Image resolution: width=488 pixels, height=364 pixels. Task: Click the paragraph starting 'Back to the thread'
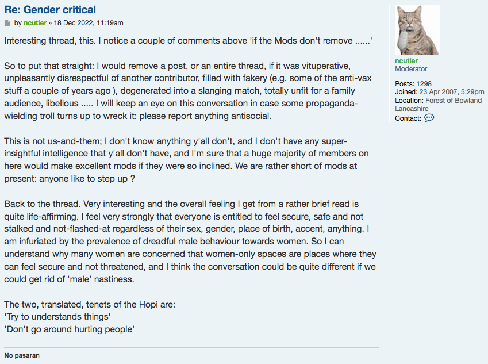click(190, 242)
